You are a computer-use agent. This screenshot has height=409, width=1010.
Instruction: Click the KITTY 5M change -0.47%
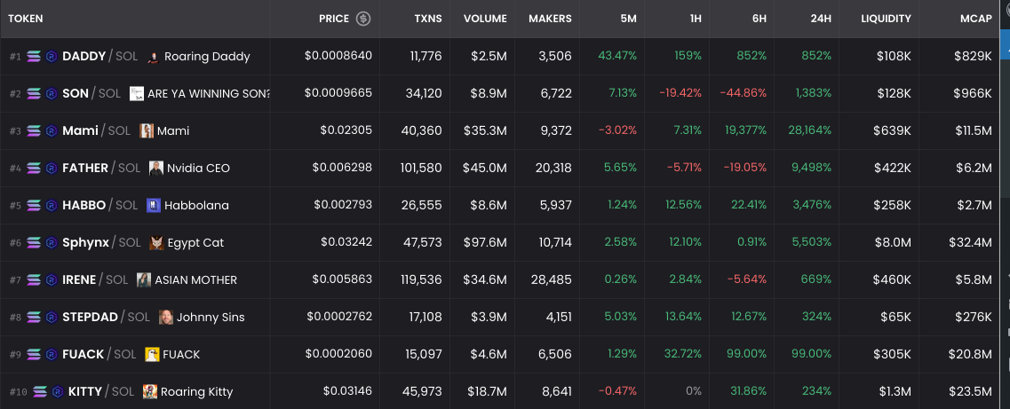coord(617,392)
